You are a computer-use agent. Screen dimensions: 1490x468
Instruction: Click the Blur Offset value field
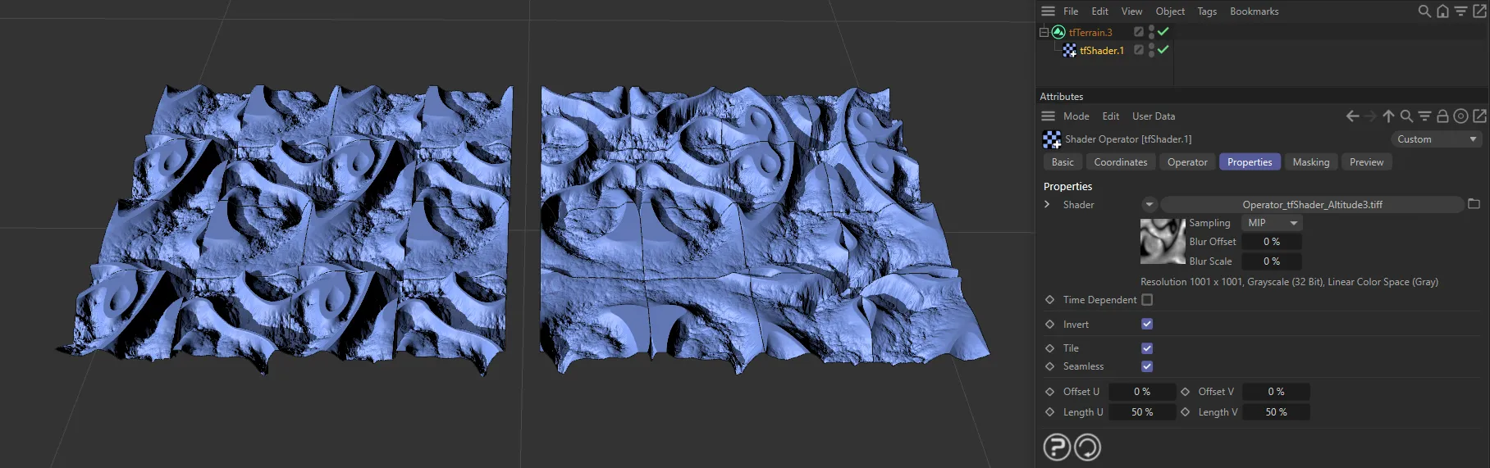point(1272,242)
